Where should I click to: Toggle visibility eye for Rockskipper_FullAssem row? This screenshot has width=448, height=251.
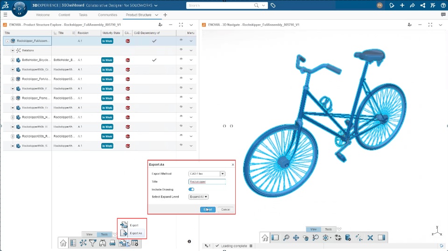181,40
